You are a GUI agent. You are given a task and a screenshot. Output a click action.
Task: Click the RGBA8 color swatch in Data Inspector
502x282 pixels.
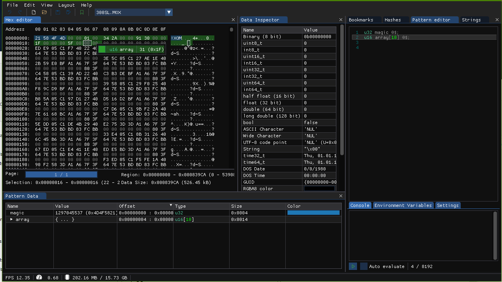(319, 189)
